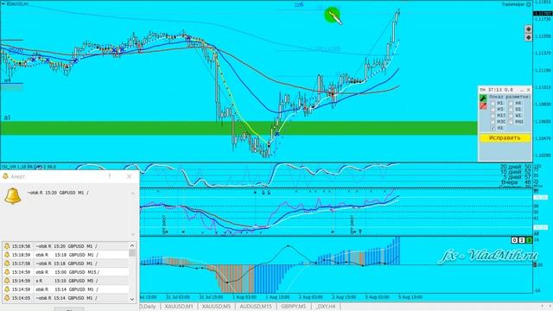Click the large bell icon in the alert dialog
This screenshot has width=553, height=311.
point(13,196)
